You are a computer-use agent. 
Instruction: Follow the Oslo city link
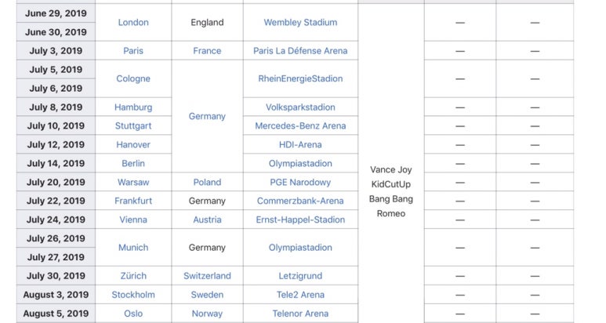pyautogui.click(x=133, y=314)
